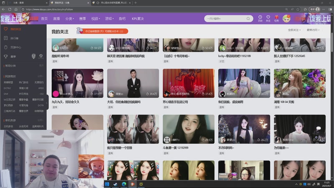Go to the 鱼吧 navigation item
This screenshot has height=188, width=334.
pos(122,19)
